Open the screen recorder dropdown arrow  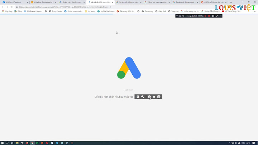[177, 16]
